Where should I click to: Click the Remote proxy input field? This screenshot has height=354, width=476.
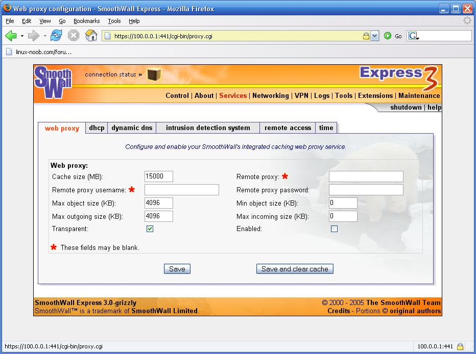[366, 176]
